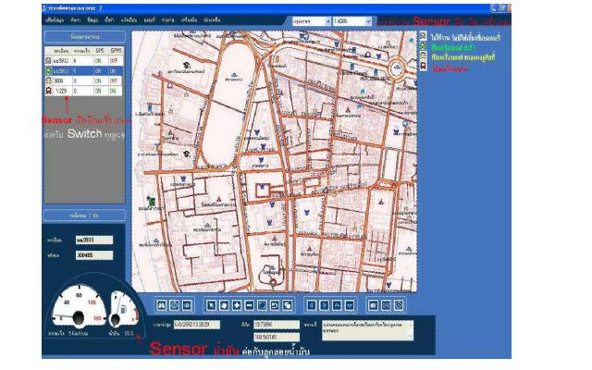
Task: Open the first menu in the menu bar
Action: [55, 18]
